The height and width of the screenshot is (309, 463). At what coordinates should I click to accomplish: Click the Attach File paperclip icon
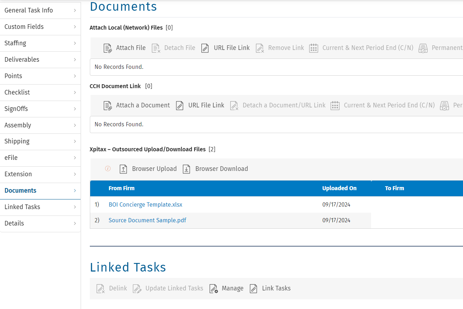tap(108, 48)
